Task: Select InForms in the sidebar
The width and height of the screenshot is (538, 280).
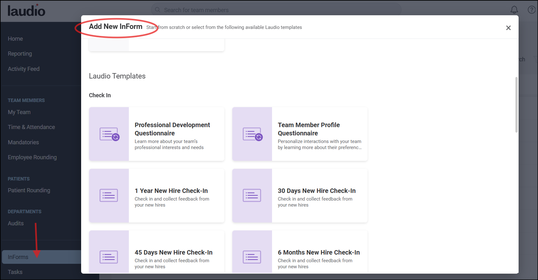Action: pos(41,257)
